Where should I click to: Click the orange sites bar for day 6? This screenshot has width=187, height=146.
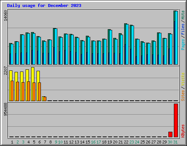39,92
